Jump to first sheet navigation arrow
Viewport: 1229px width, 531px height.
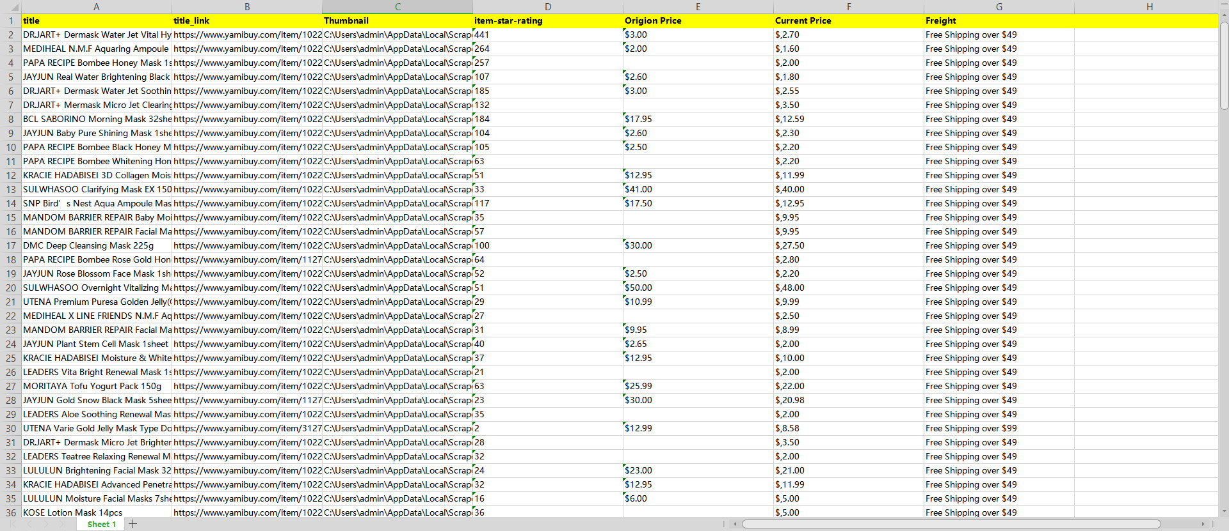tap(13, 524)
